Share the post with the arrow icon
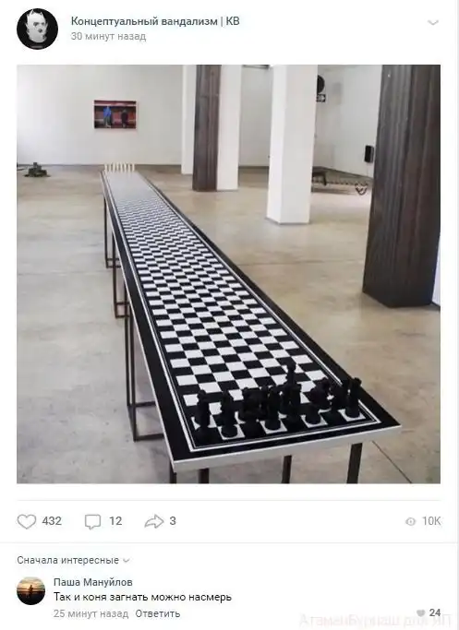Viewport: 459px width, 630px height. tap(154, 521)
